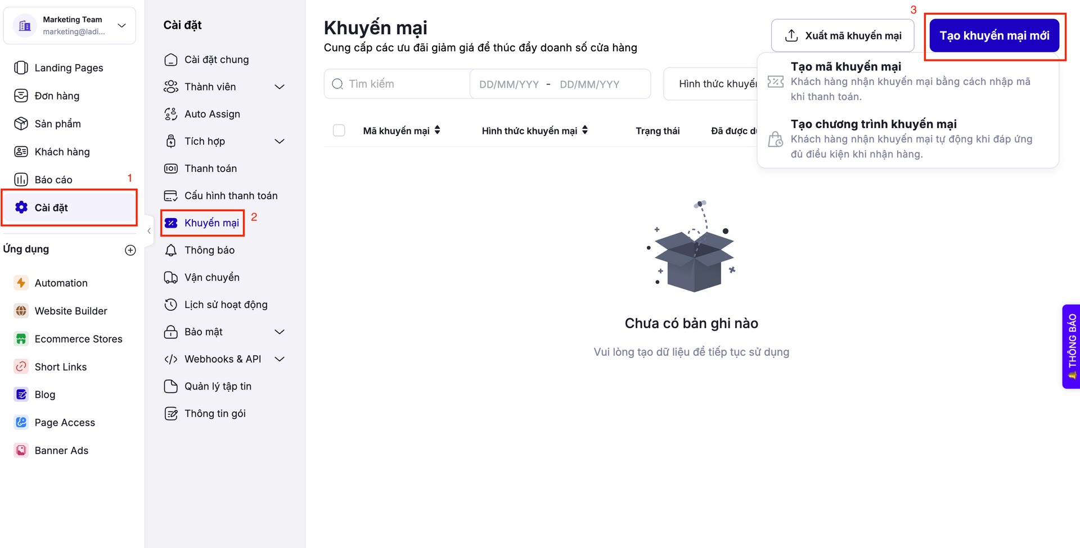Open Website Builder globe icon
The width and height of the screenshot is (1080, 548).
21,311
